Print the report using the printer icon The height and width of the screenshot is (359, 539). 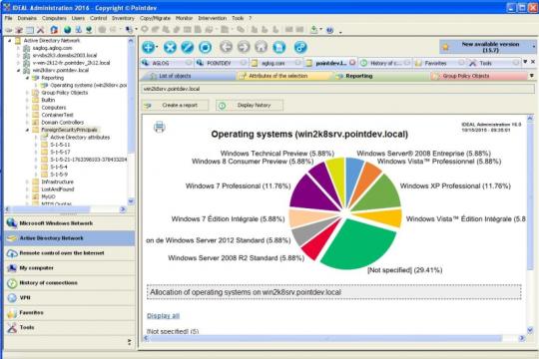coord(159,127)
